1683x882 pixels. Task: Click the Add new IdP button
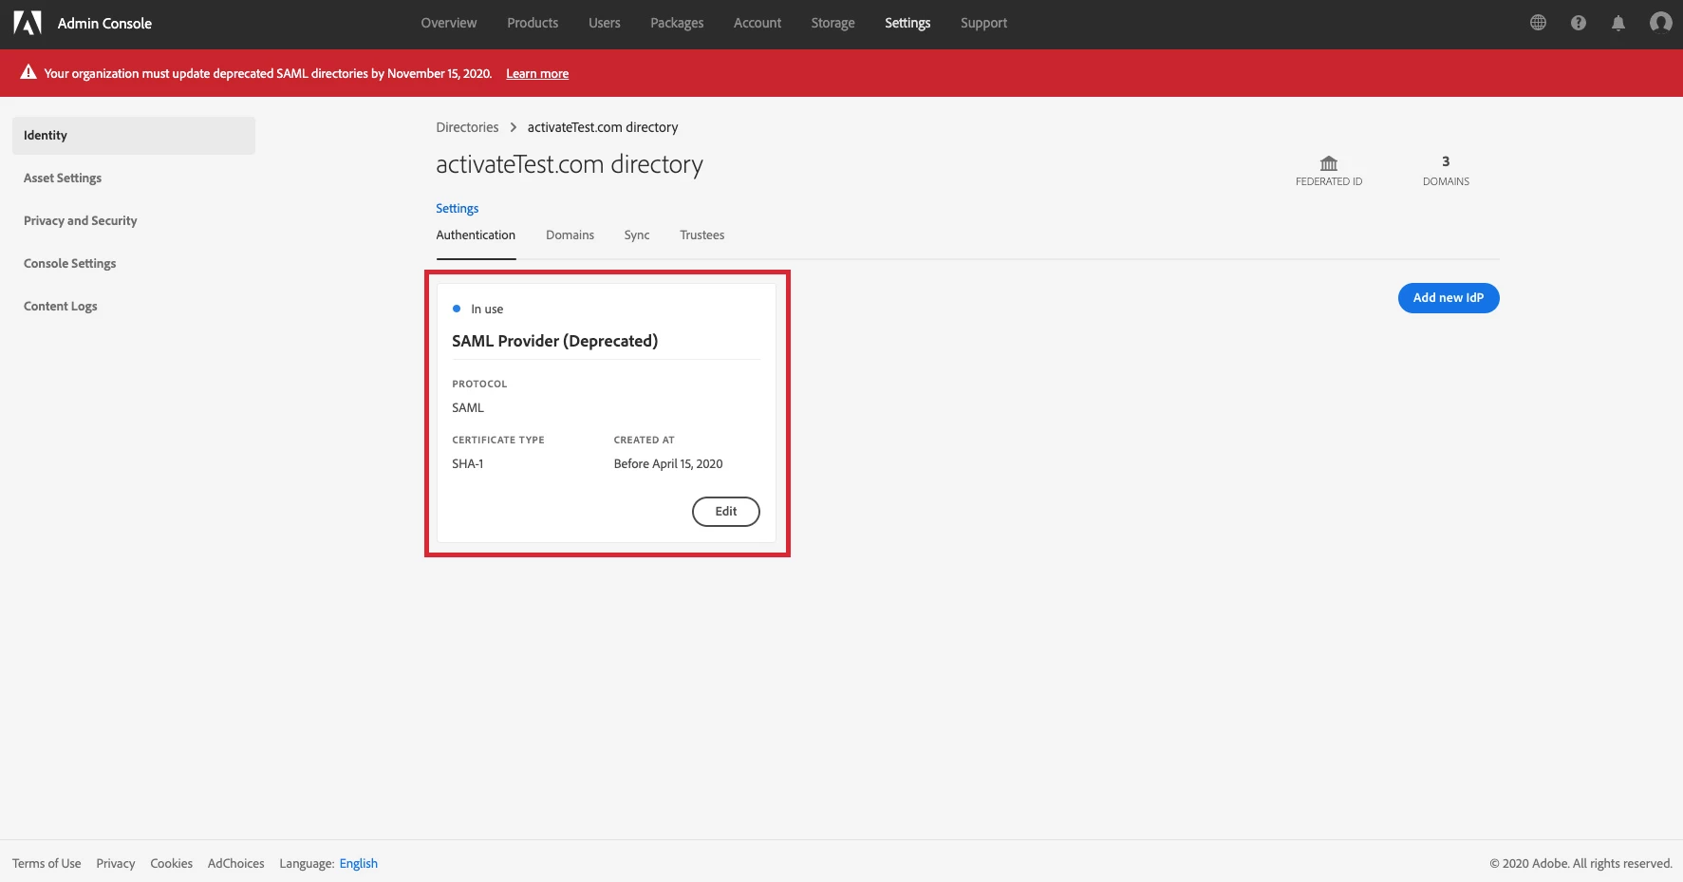point(1449,298)
